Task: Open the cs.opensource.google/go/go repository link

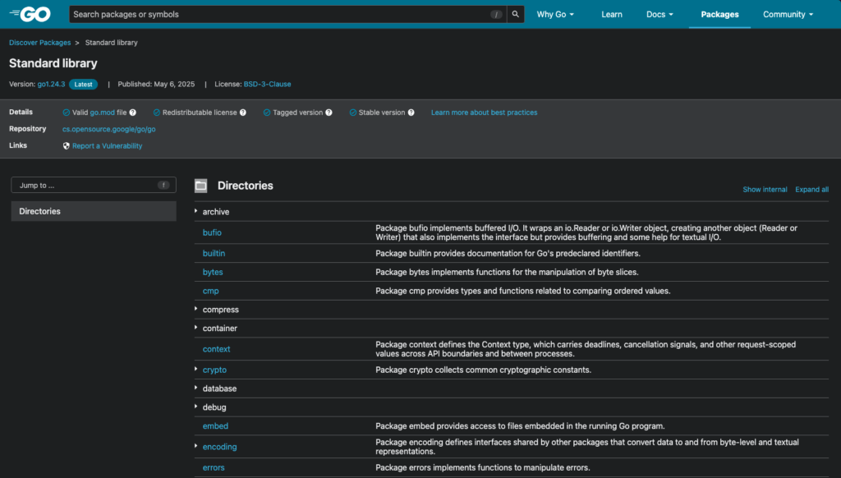Action: point(109,129)
